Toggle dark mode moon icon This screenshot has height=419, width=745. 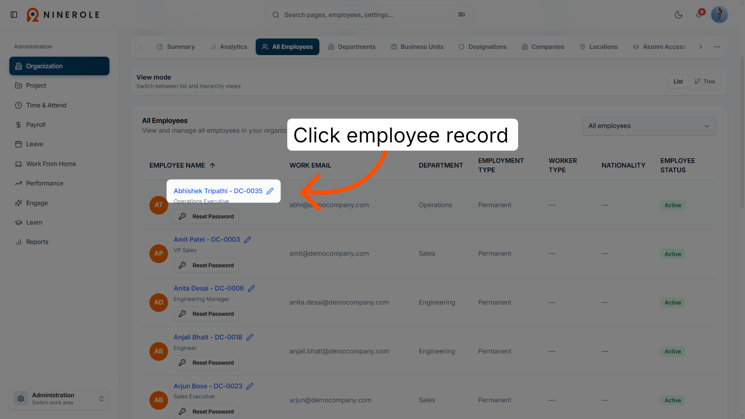click(679, 15)
